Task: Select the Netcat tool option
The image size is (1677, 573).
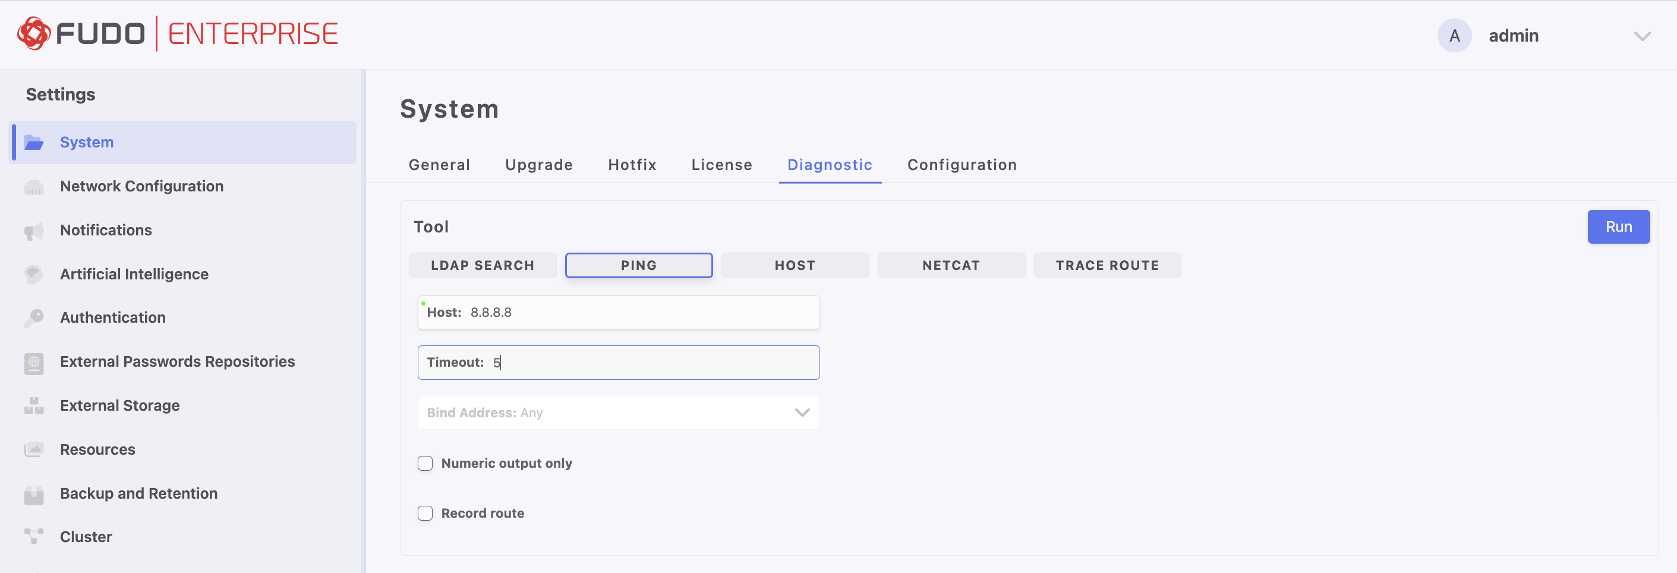Action: click(950, 265)
